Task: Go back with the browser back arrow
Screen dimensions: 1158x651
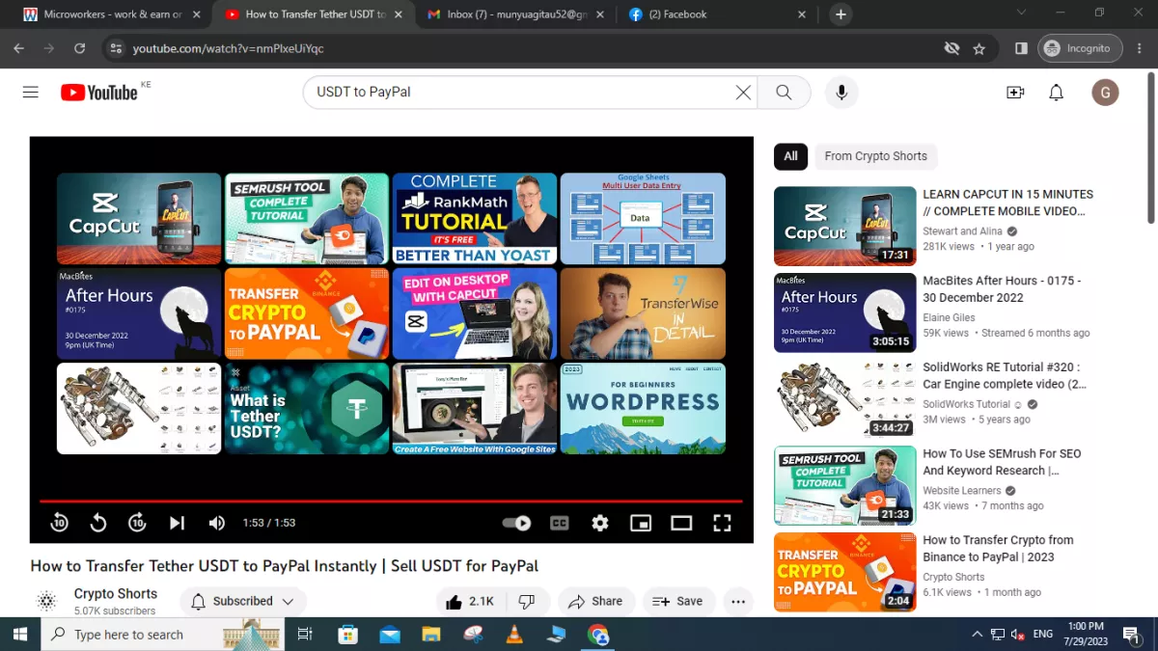Action: (18, 48)
